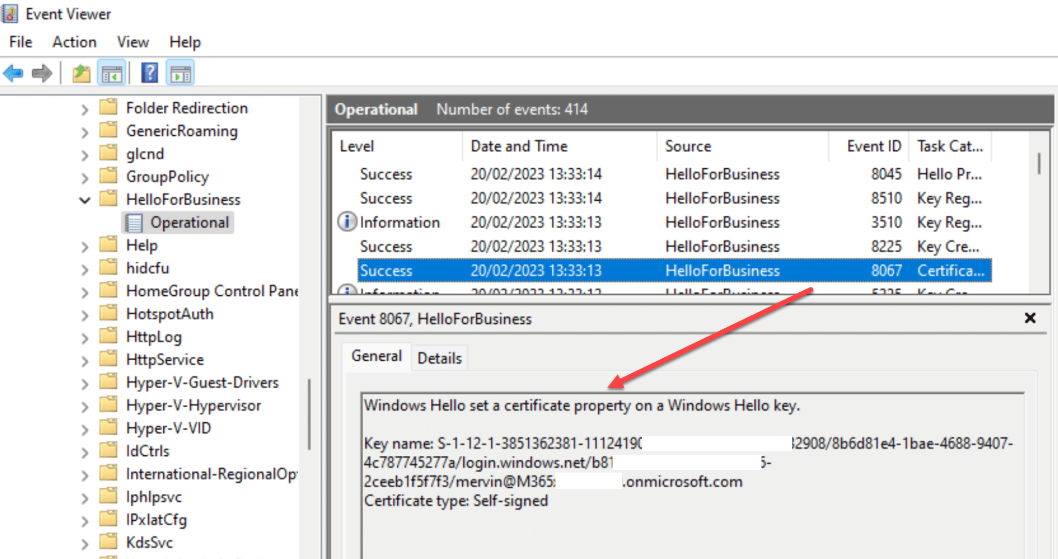Viewport: 1058px width, 559px height.
Task: Expand the GroupPolicy tree node
Action: 85,177
